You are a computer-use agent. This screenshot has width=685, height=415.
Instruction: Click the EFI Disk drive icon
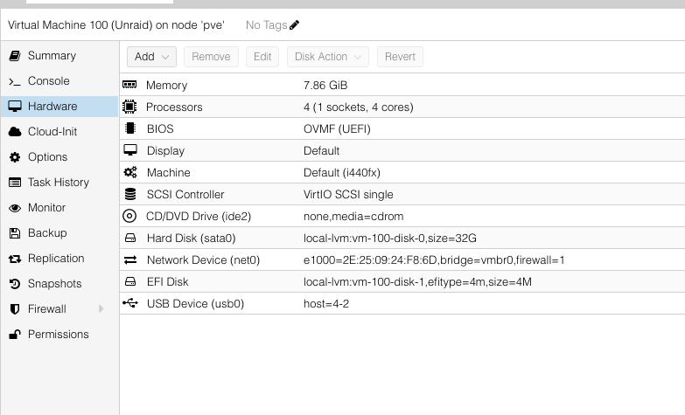(130, 281)
